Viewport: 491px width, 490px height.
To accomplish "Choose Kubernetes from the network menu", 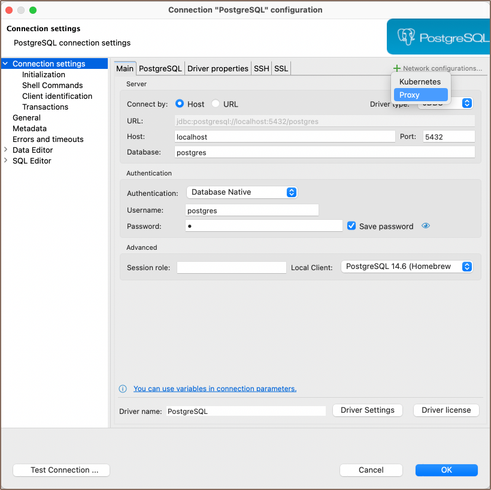I will point(420,81).
